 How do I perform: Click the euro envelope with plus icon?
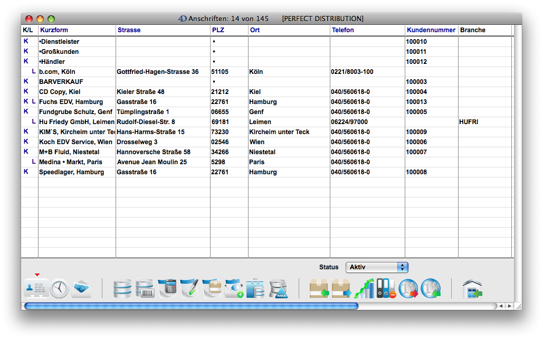(x=234, y=288)
